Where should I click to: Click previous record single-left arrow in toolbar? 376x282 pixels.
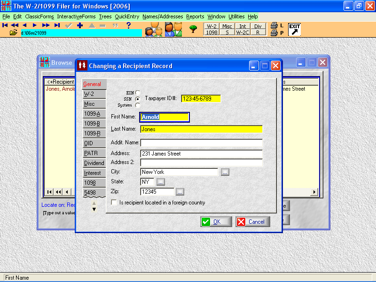point(24,25)
